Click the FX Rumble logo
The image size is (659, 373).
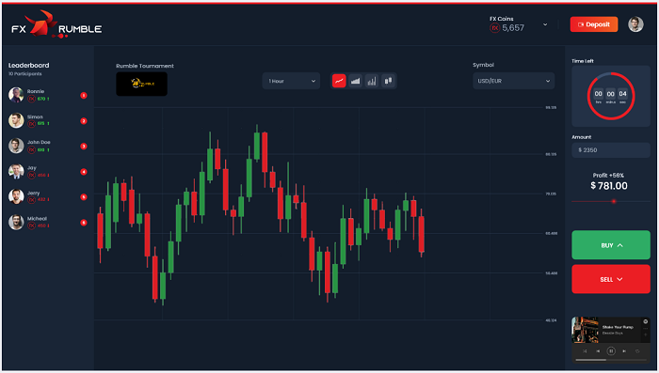pyautogui.click(x=56, y=24)
